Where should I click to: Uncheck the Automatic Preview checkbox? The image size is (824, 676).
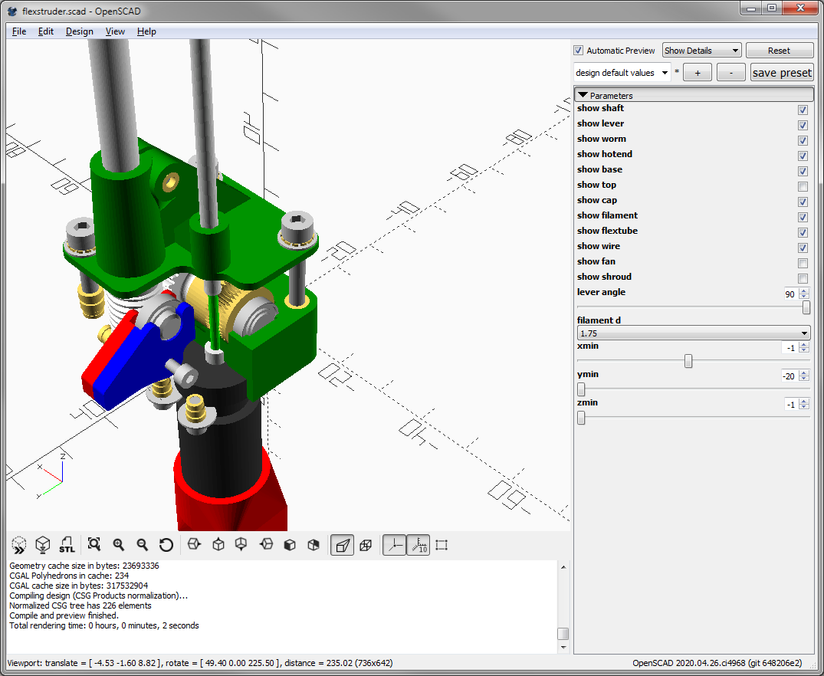coord(579,51)
